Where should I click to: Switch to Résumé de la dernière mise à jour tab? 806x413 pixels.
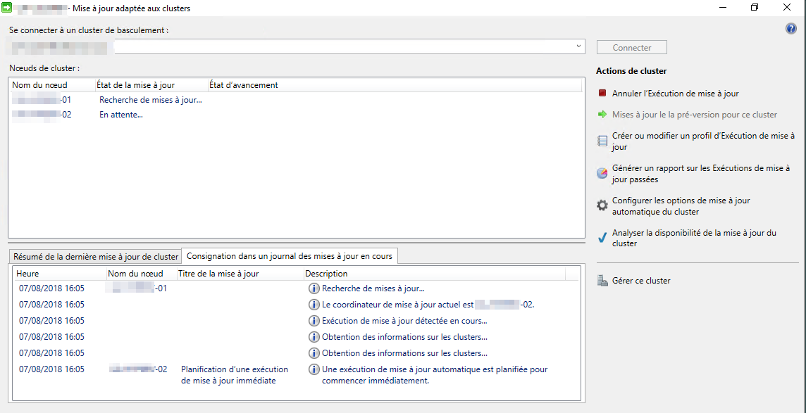[x=96, y=256]
